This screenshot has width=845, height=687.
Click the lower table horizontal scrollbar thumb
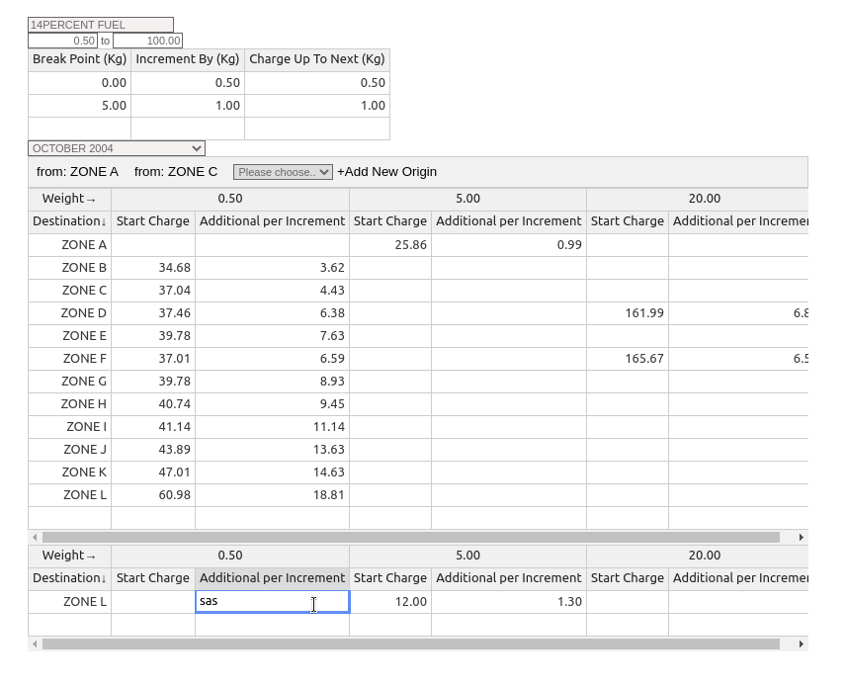tap(411, 644)
